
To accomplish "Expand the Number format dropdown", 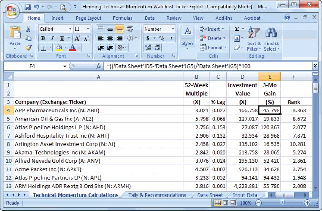I will click(x=173, y=29).
